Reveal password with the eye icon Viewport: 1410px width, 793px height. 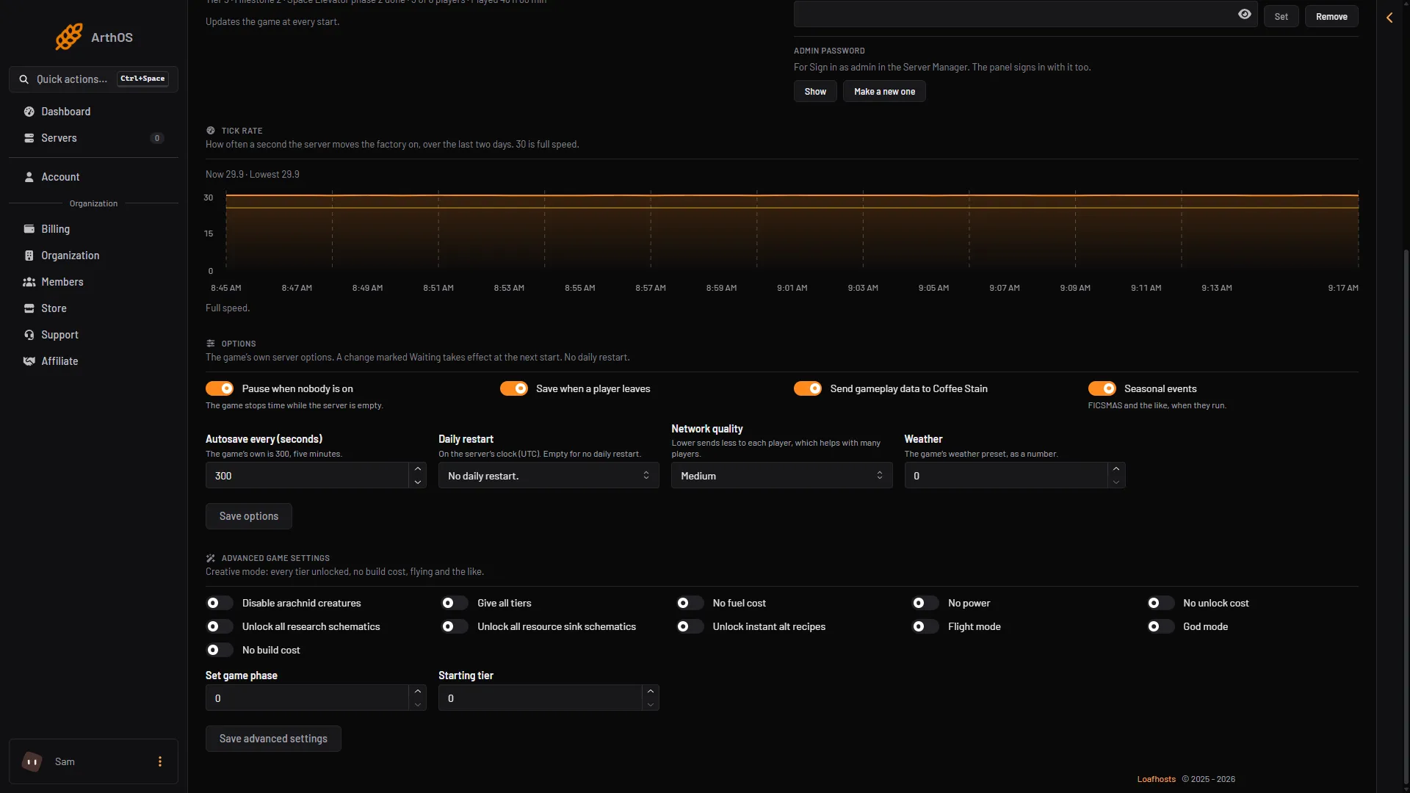coord(1244,14)
